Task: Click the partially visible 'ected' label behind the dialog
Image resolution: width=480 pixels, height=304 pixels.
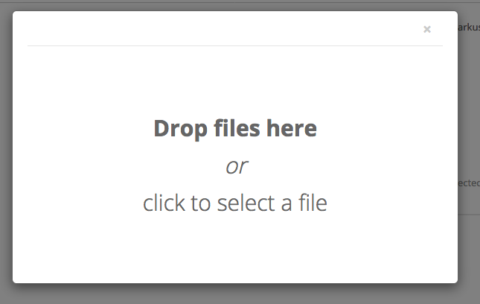Action: [x=469, y=183]
